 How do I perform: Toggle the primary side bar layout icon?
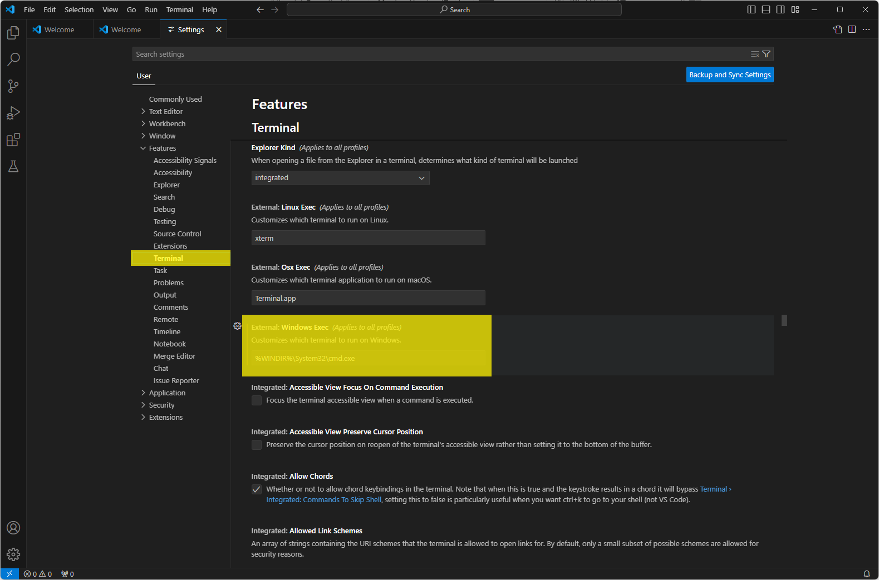(752, 9)
